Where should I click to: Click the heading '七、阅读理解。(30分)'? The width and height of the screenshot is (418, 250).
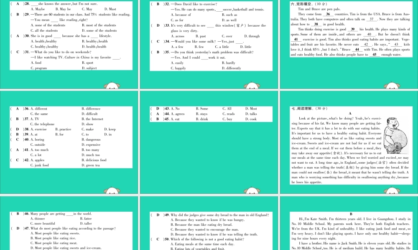pos(310,108)
